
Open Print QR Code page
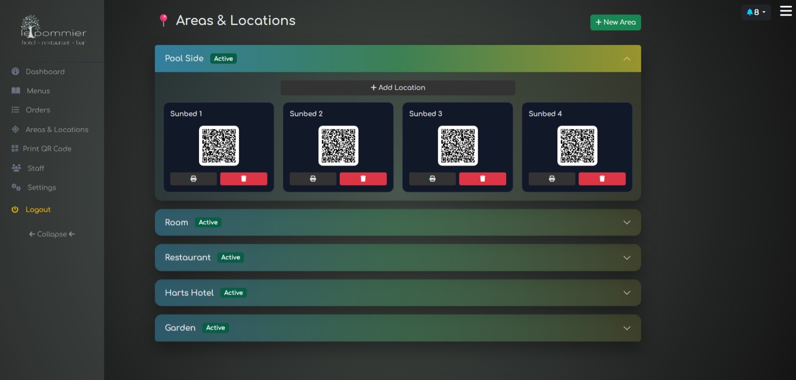[x=47, y=149]
